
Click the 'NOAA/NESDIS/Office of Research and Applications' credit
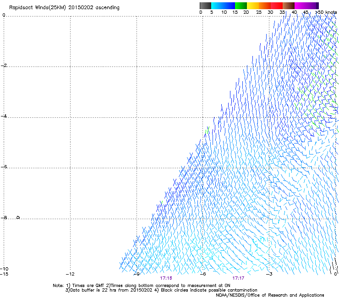(270, 295)
